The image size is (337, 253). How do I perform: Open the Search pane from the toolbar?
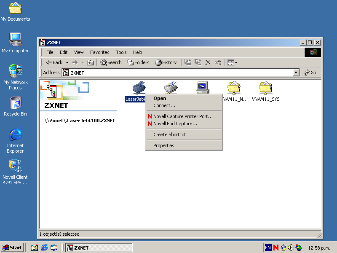111,62
